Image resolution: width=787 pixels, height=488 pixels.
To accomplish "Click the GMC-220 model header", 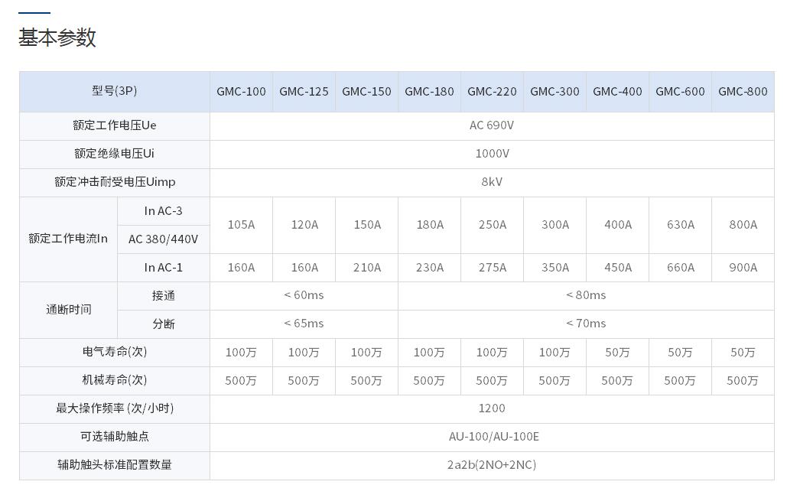I will click(x=492, y=92).
